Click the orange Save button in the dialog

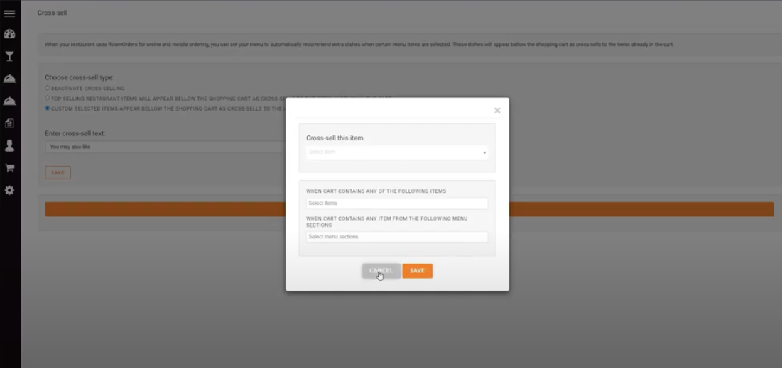[418, 271]
